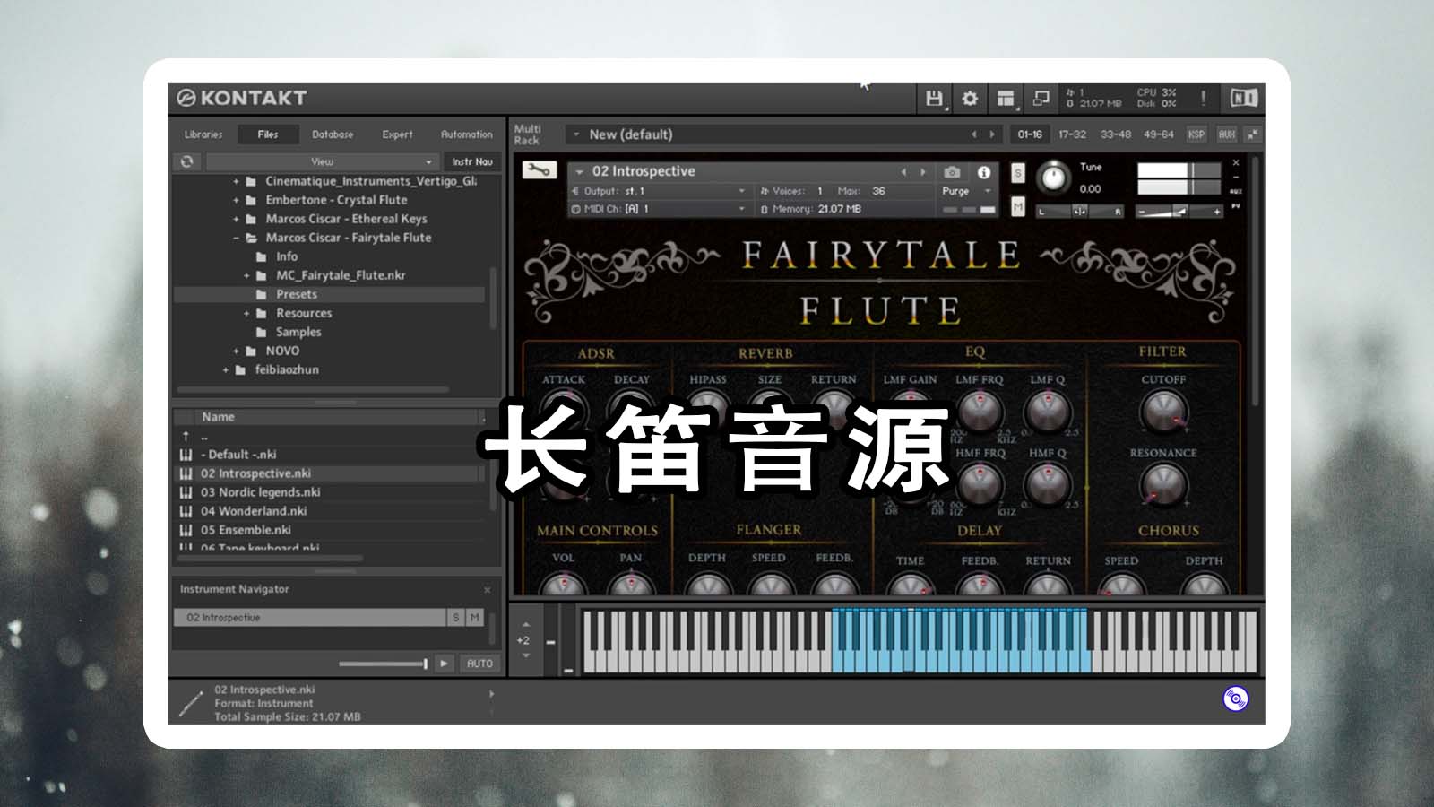1434x807 pixels.
Task: Mute the 02 Introspective instrument header
Action: [1017, 207]
